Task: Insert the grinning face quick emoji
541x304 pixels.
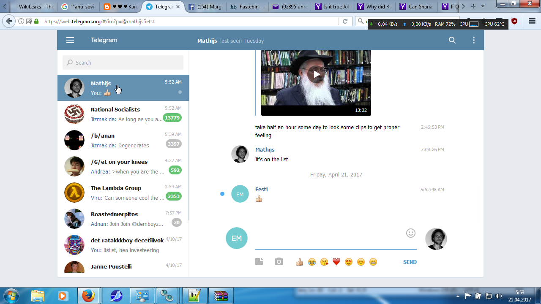Action: coord(373,262)
